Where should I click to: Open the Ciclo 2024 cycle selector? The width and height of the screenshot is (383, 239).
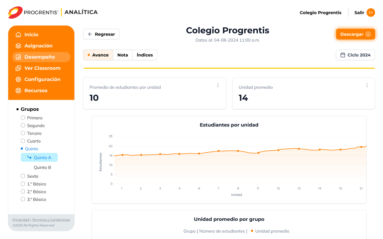[355, 55]
